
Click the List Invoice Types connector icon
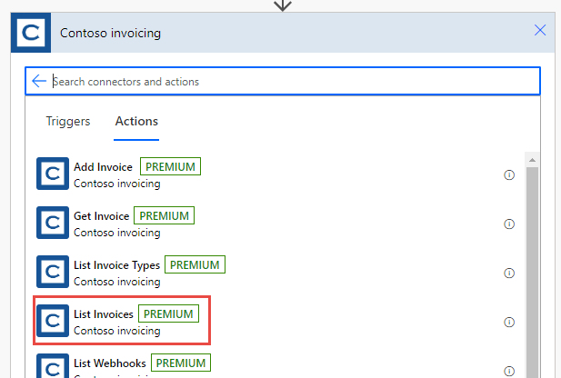click(x=53, y=272)
